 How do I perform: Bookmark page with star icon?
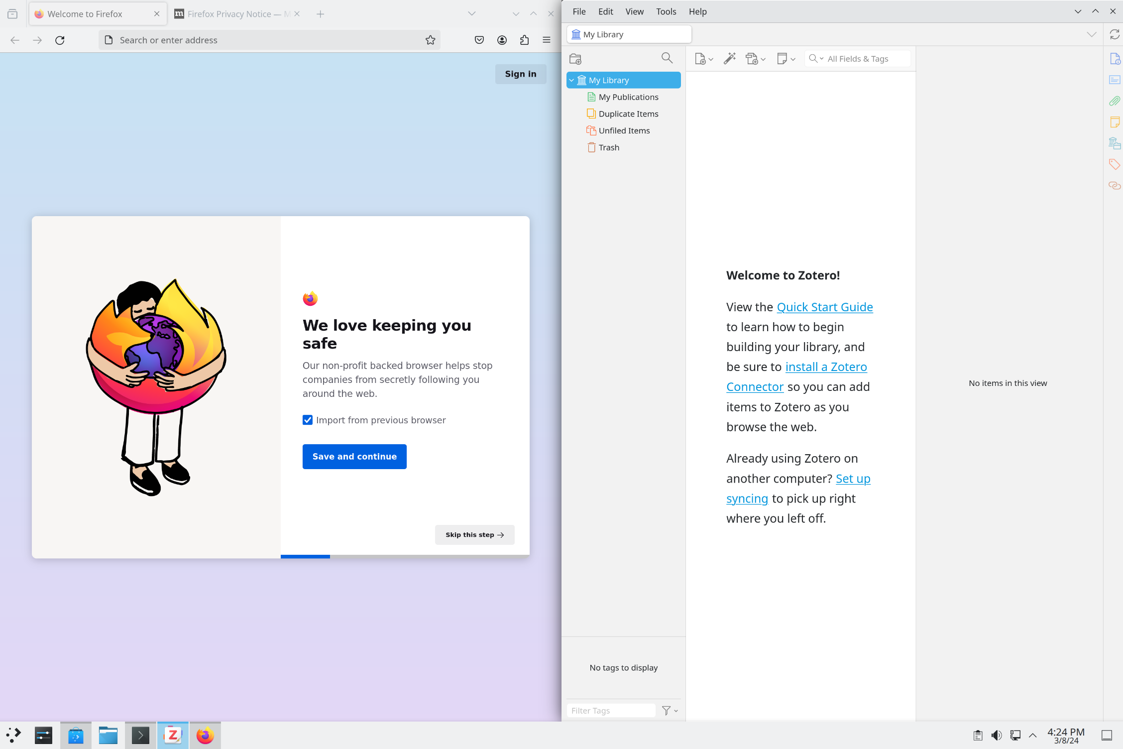[x=431, y=40]
